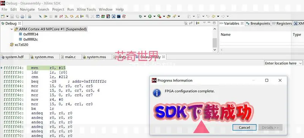Click Cancel in Progress Information dialog
Image resolution: width=304 pixels, height=138 pixels.
(244, 127)
